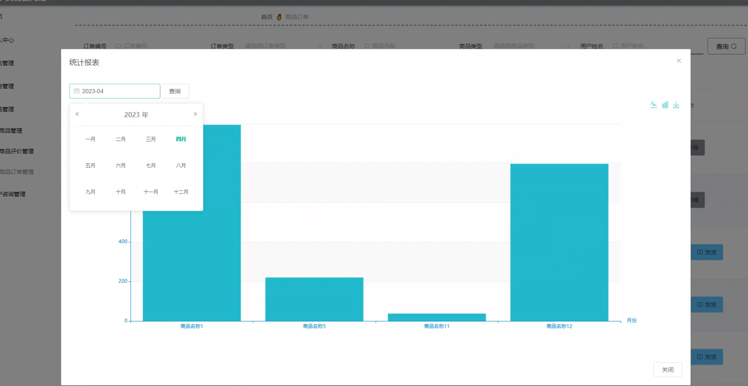The image size is (748, 386).
Task: Click 商品订单 breadcrumb item
Action: [x=297, y=17]
